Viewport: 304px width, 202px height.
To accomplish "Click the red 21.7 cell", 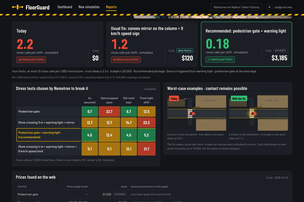I will [x=146, y=149].
